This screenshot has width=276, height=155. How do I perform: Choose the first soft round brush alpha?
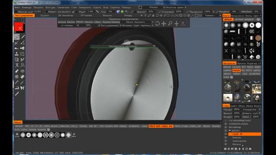(x=226, y=25)
